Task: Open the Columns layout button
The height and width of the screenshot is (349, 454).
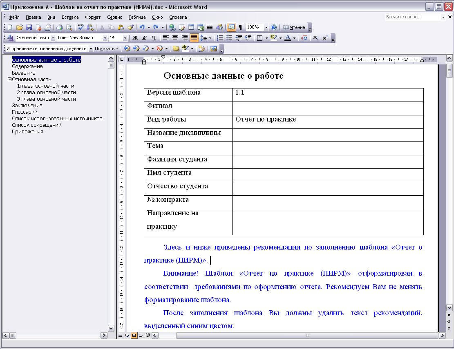Action: (x=210, y=27)
